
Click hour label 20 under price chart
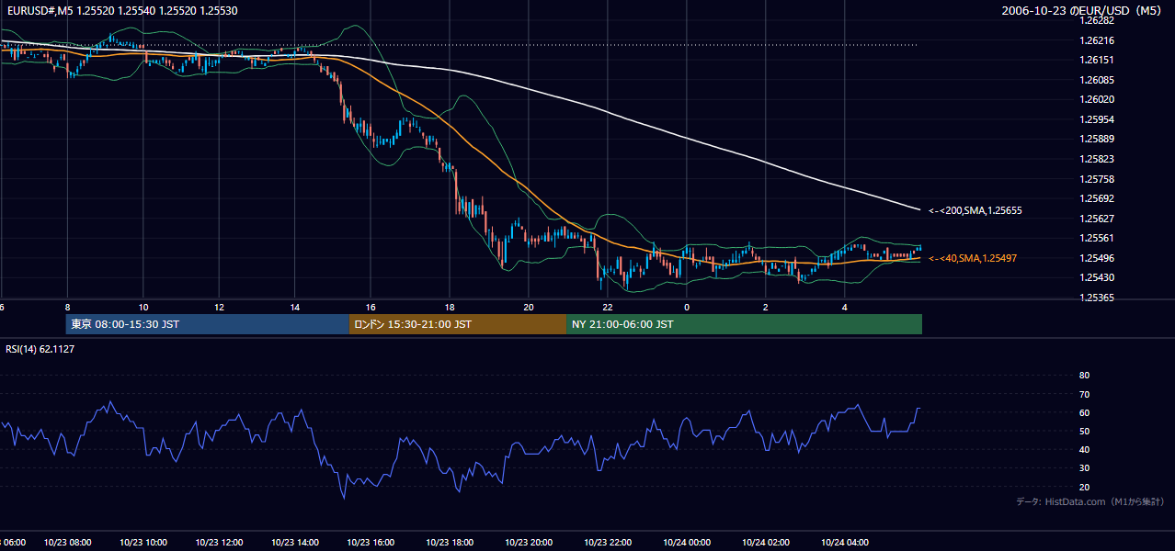click(528, 307)
